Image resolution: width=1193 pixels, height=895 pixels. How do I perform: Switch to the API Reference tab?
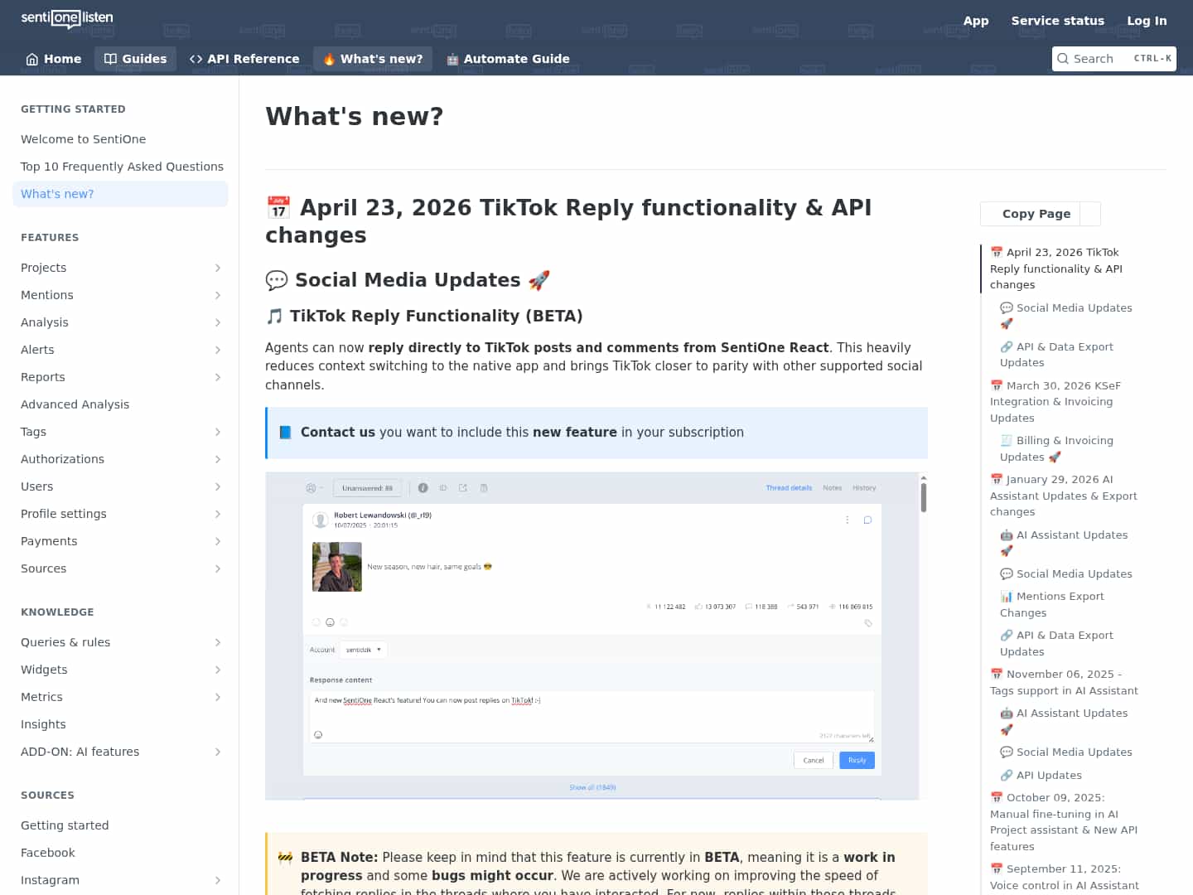click(x=244, y=59)
